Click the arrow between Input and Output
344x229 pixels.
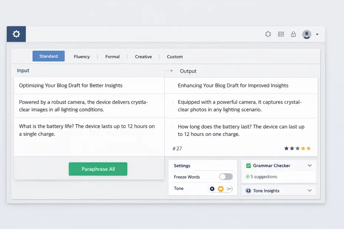(x=169, y=71)
